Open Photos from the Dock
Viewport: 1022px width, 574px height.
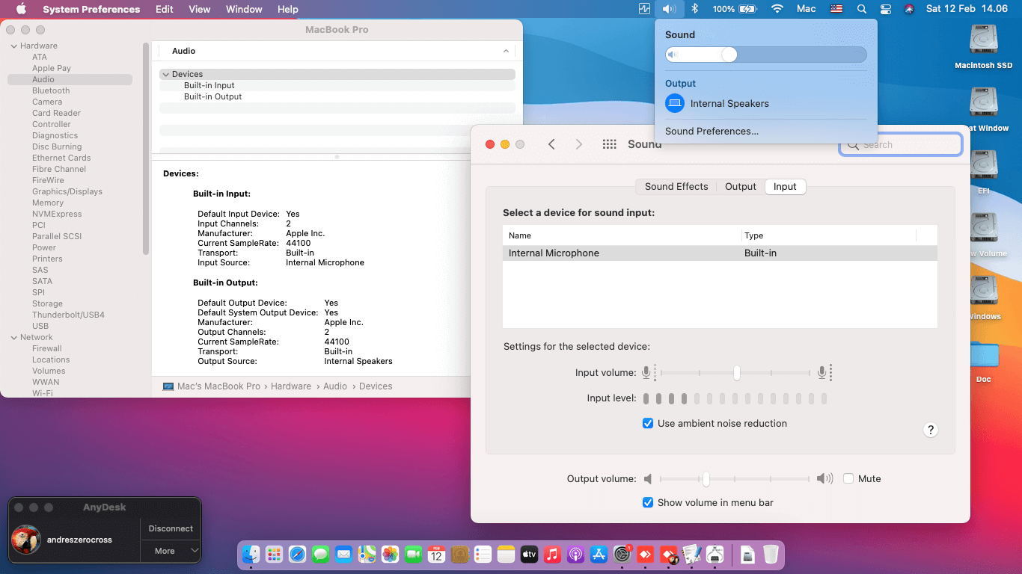click(390, 554)
